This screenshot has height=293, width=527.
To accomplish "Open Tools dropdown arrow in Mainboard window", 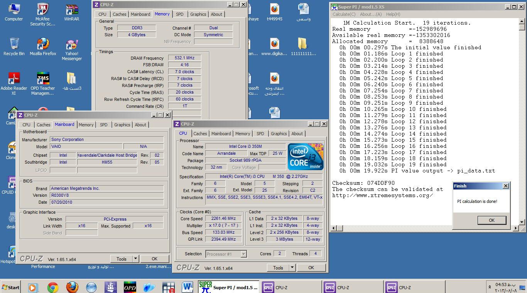I will tap(135, 259).
